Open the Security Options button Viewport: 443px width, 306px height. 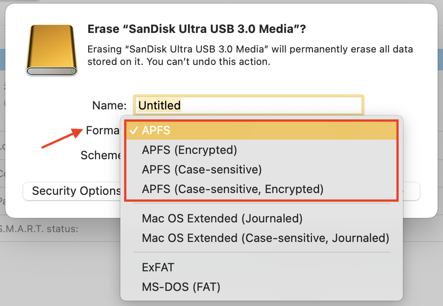pos(73,191)
